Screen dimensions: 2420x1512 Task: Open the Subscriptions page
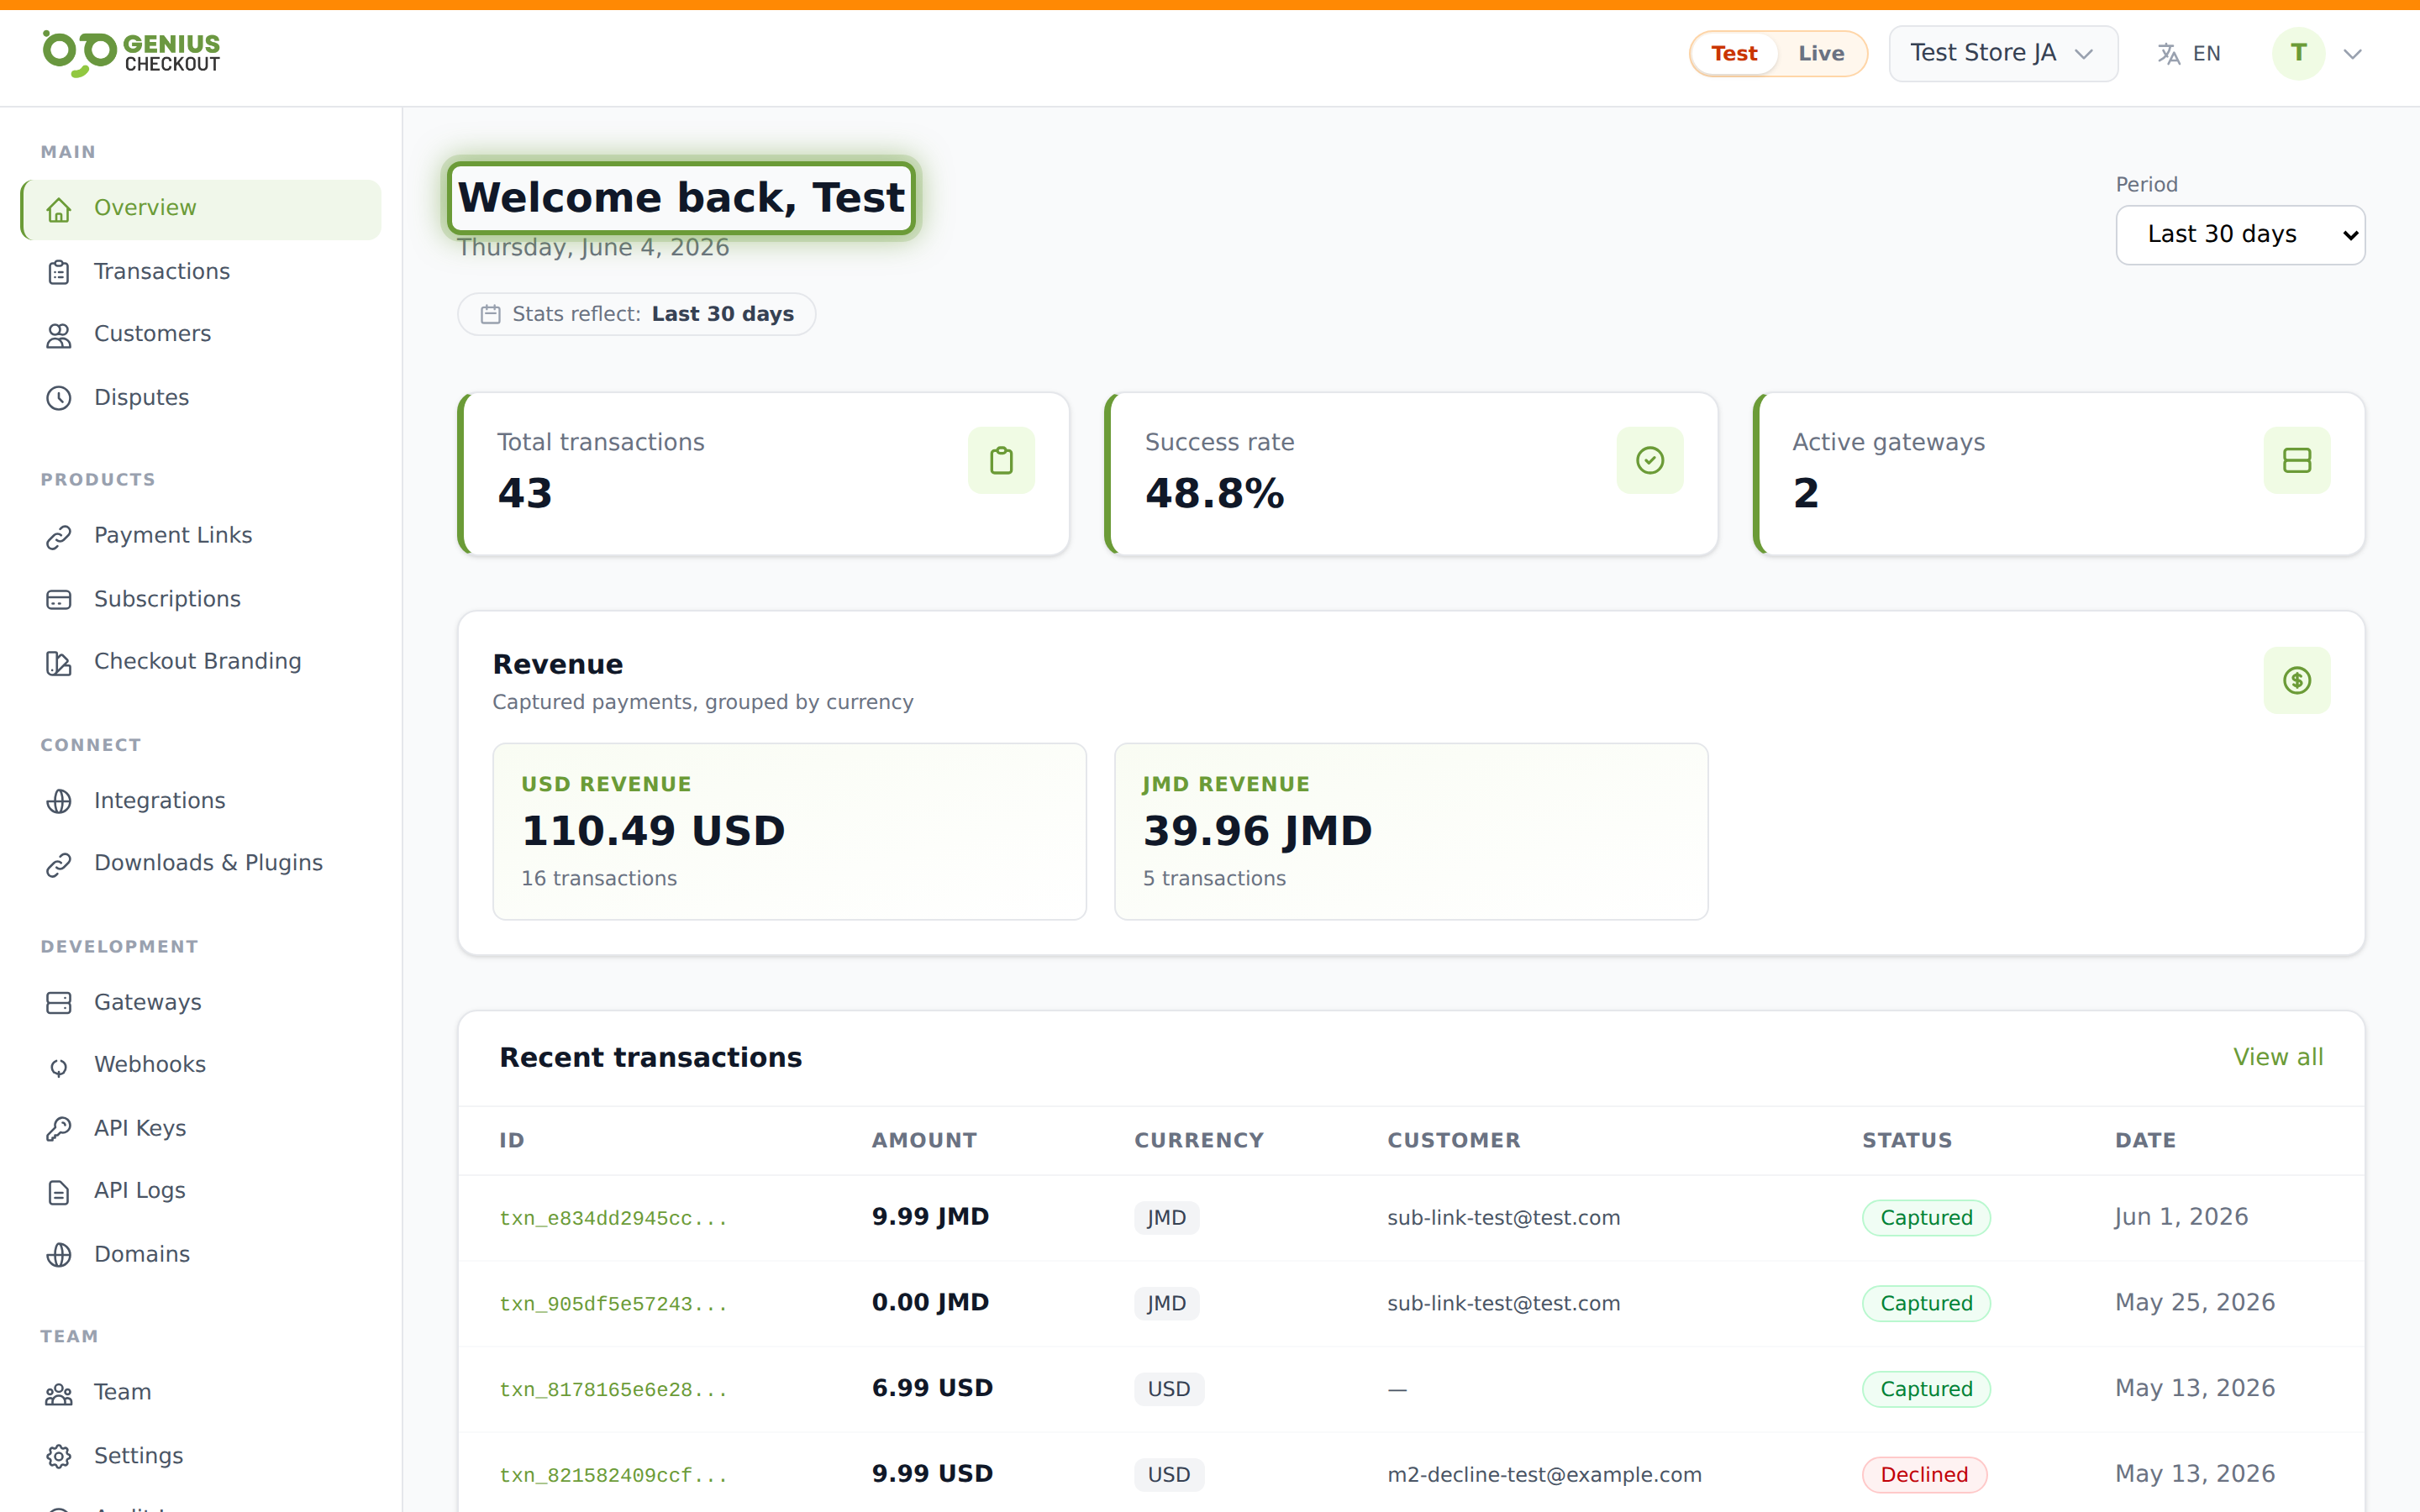pyautogui.click(x=201, y=600)
